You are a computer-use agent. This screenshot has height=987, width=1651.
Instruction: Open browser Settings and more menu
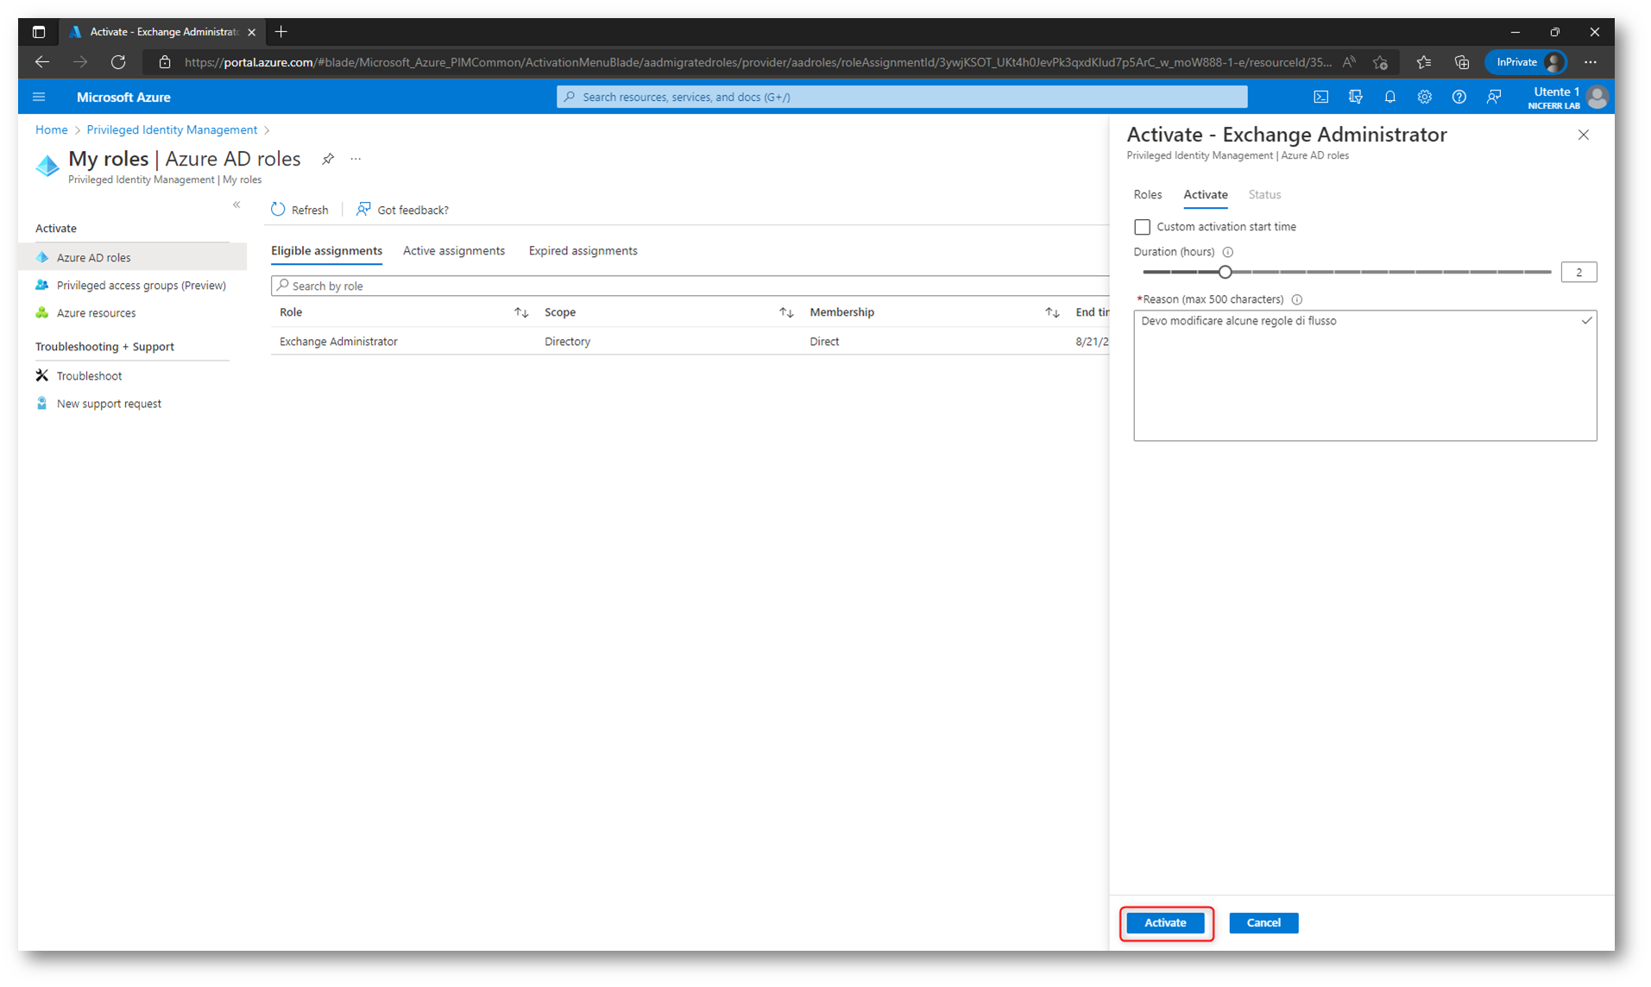click(x=1590, y=62)
